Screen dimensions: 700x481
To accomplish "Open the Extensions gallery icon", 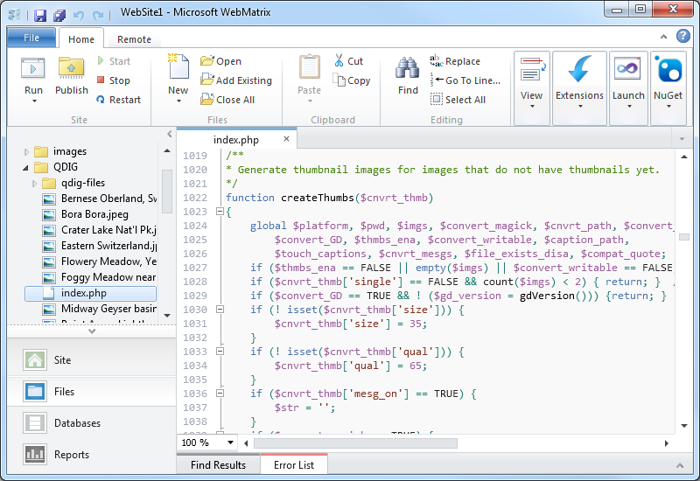I will (x=579, y=70).
